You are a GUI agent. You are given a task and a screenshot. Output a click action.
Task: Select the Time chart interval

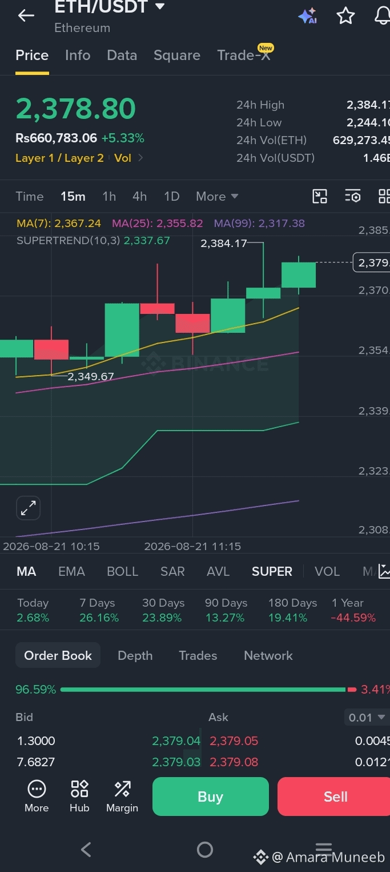pos(30,196)
